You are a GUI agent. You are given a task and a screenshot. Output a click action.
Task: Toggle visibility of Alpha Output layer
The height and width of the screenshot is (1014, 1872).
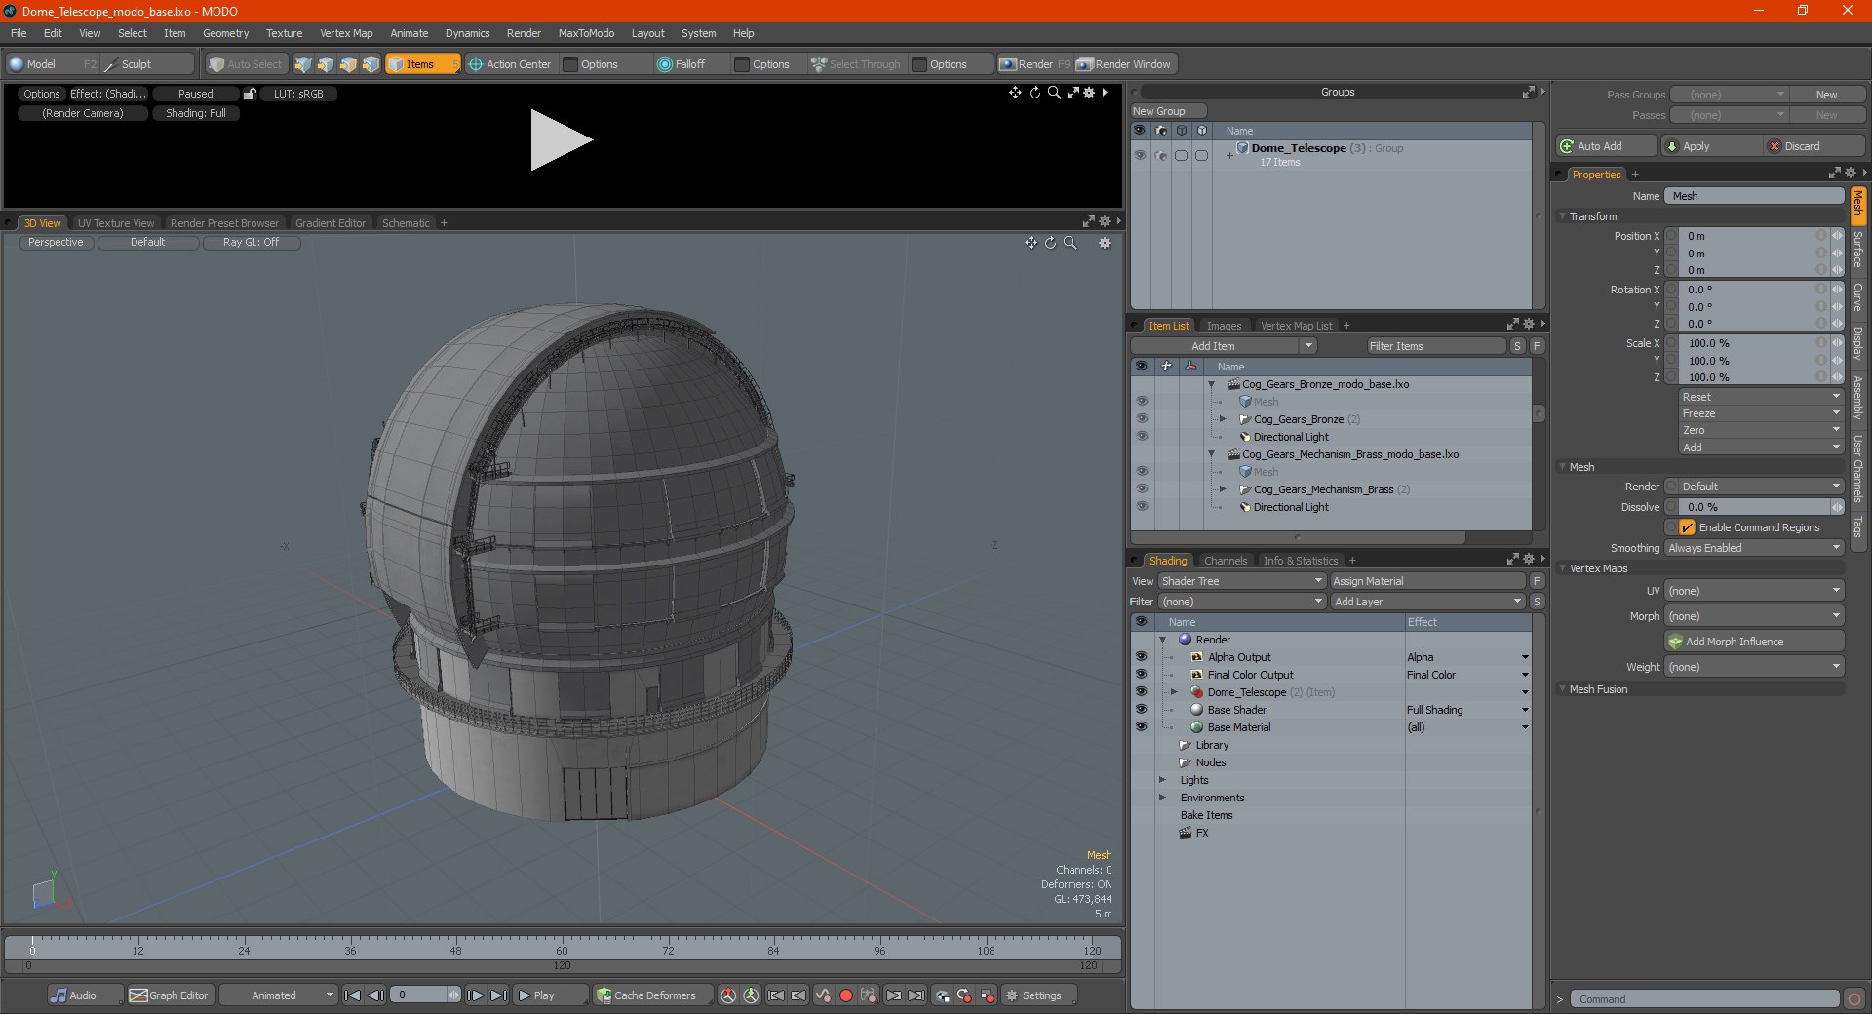[1142, 657]
